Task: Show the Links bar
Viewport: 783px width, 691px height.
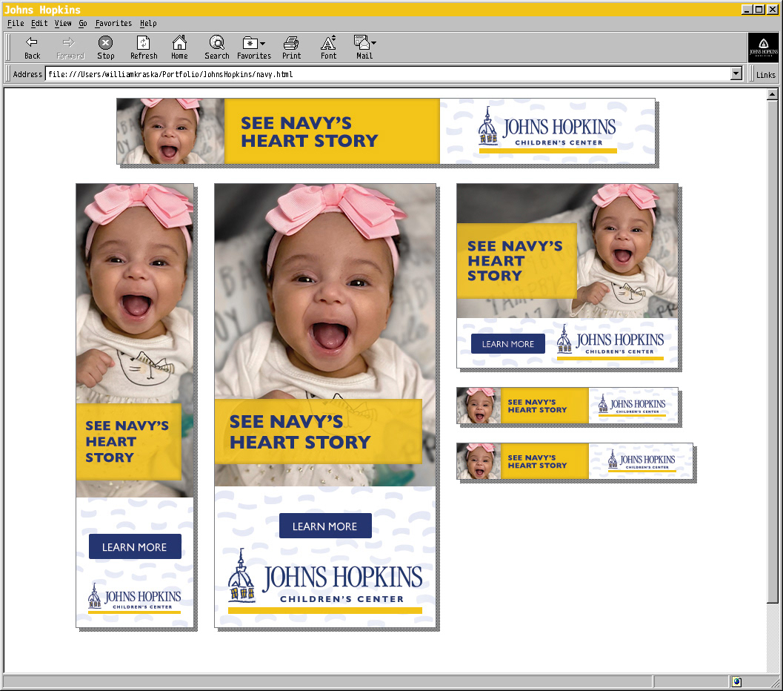Action: (x=765, y=74)
